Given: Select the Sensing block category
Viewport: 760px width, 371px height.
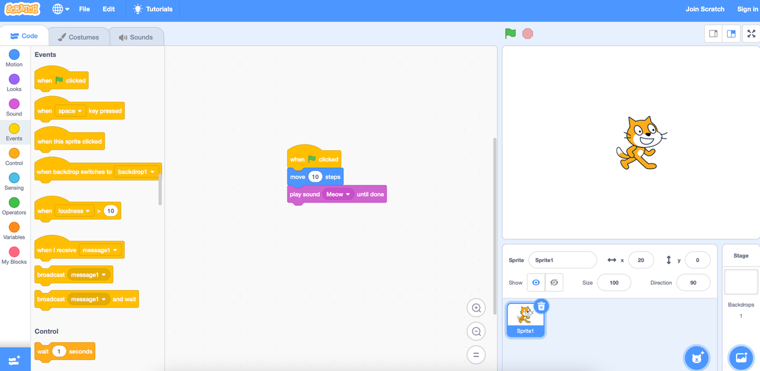Looking at the screenshot, I should (14, 182).
